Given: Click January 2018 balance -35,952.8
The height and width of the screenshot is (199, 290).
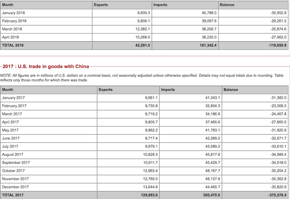Looking at the screenshot, I should coord(278,13).
